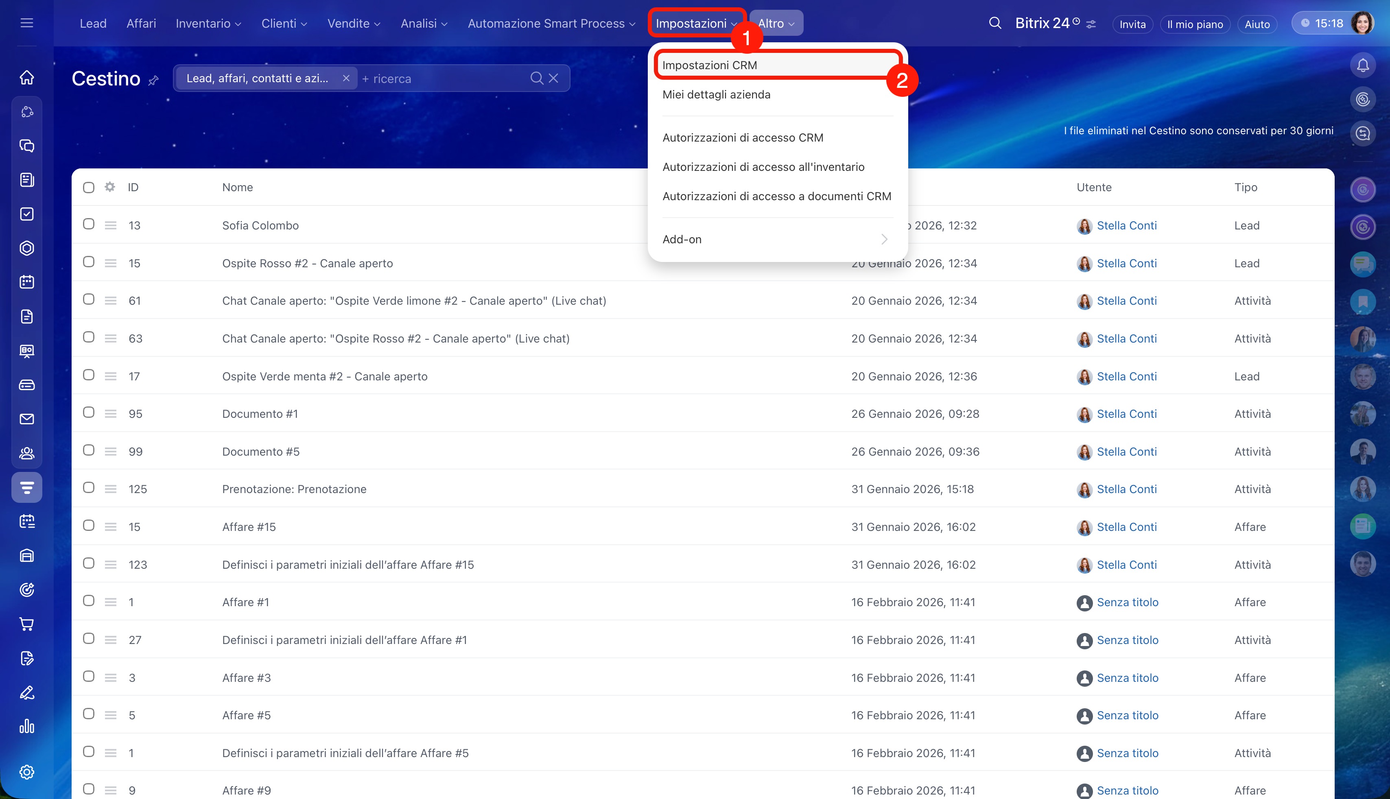This screenshot has width=1390, height=799.
Task: Open the Altro dropdown
Action: (x=776, y=24)
